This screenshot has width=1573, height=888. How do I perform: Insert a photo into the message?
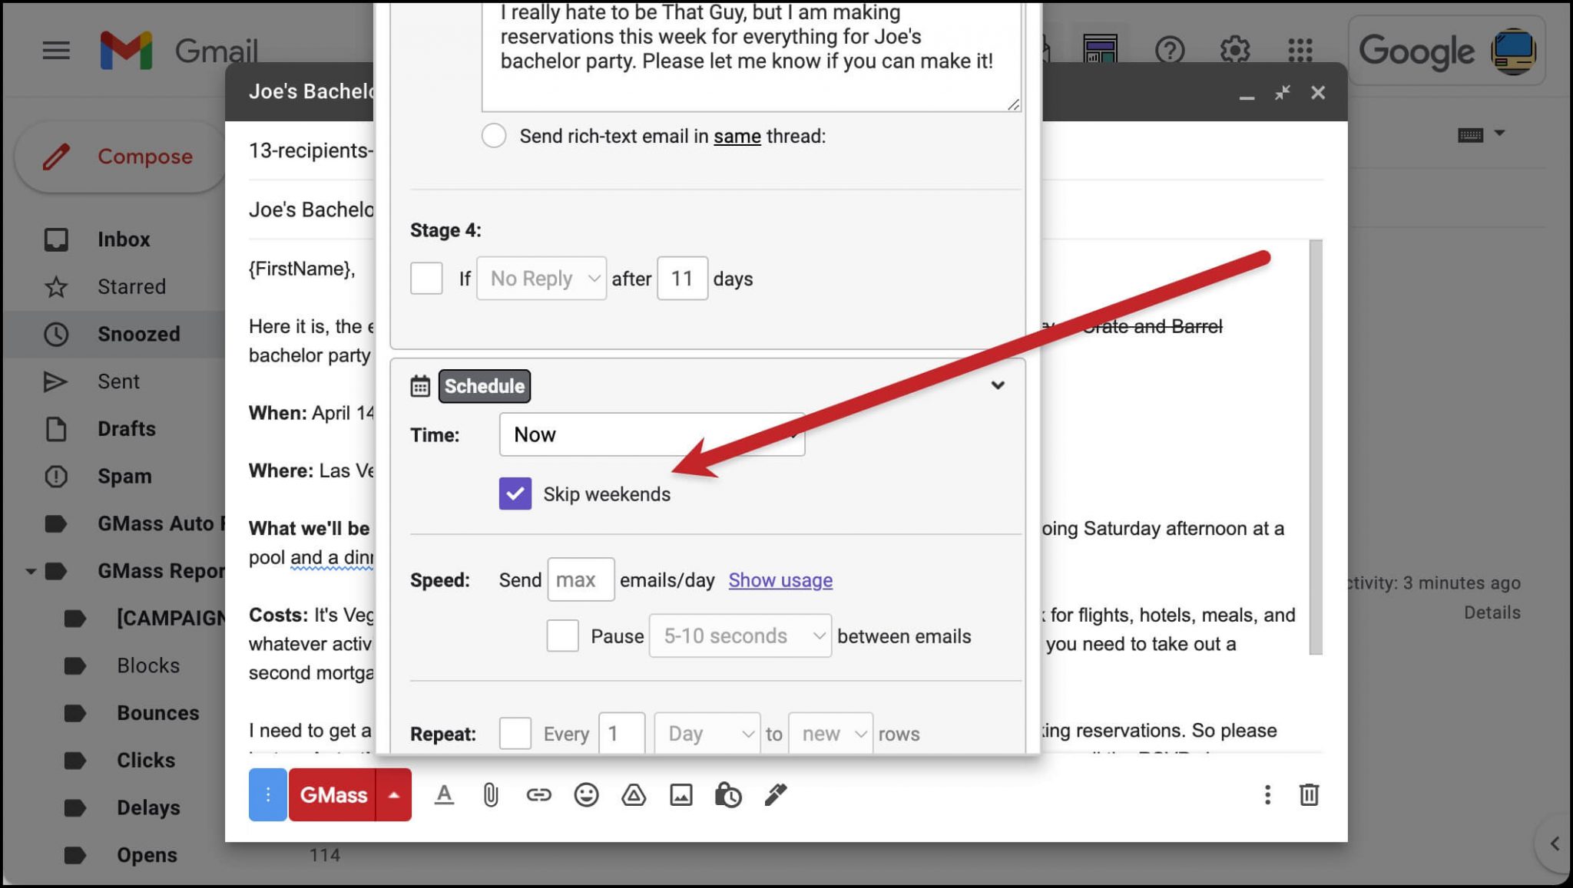pos(681,795)
